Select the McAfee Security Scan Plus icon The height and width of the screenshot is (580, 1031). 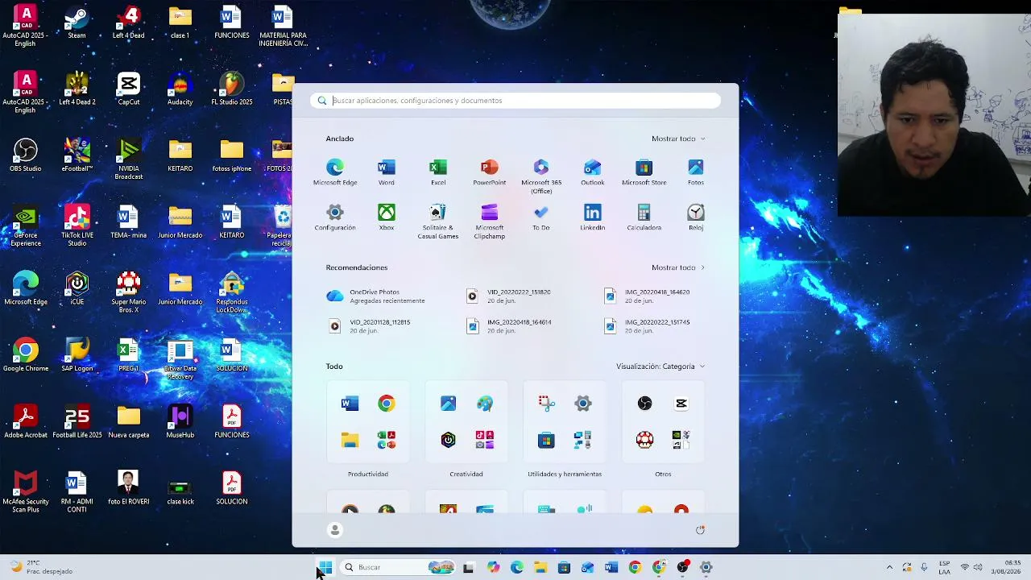[26, 492]
